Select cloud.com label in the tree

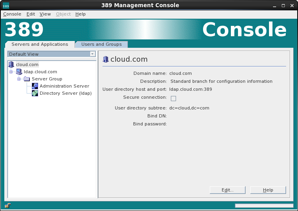pos(27,64)
